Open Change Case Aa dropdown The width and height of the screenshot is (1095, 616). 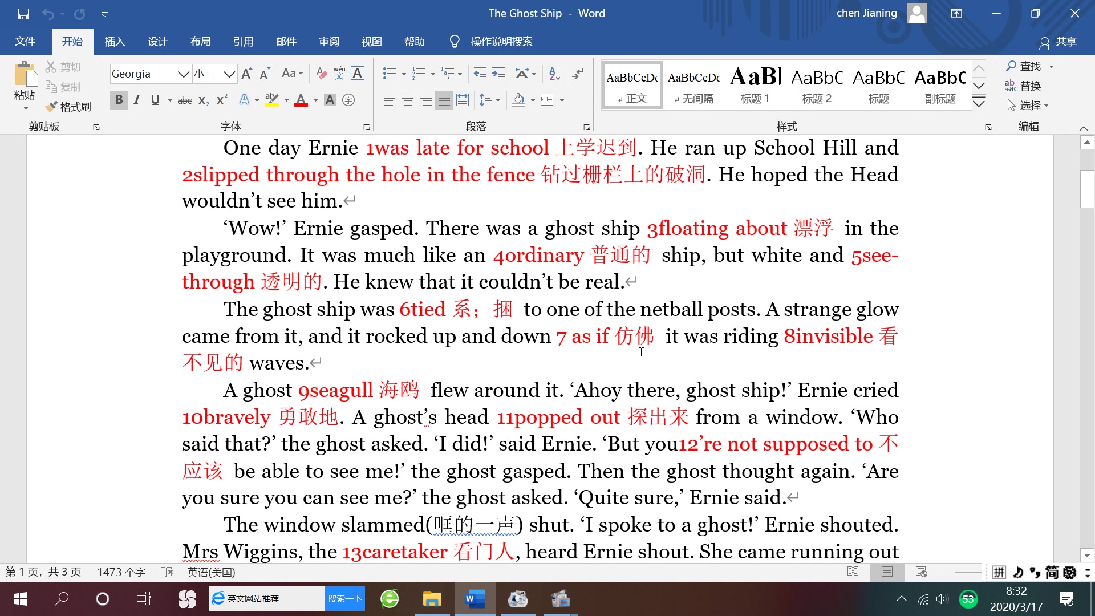(x=293, y=74)
